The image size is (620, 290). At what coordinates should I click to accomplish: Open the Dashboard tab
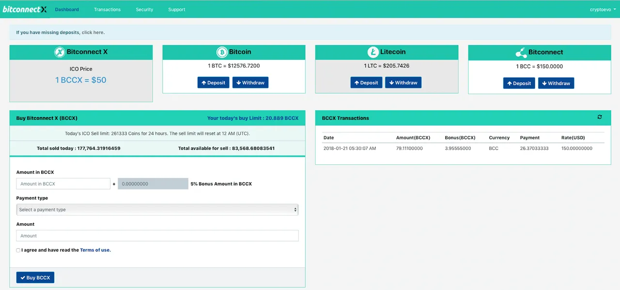point(67,9)
